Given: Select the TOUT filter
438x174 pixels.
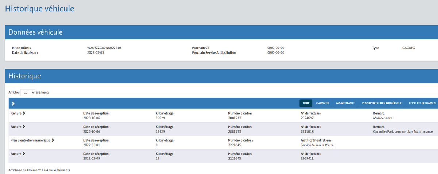Looking at the screenshot, I should (306, 103).
